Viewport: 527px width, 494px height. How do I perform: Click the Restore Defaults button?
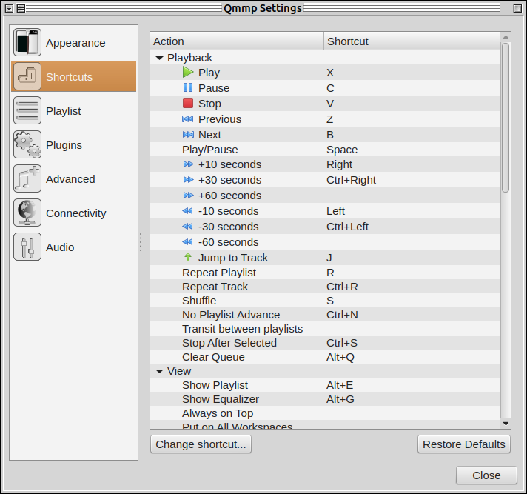pos(464,444)
